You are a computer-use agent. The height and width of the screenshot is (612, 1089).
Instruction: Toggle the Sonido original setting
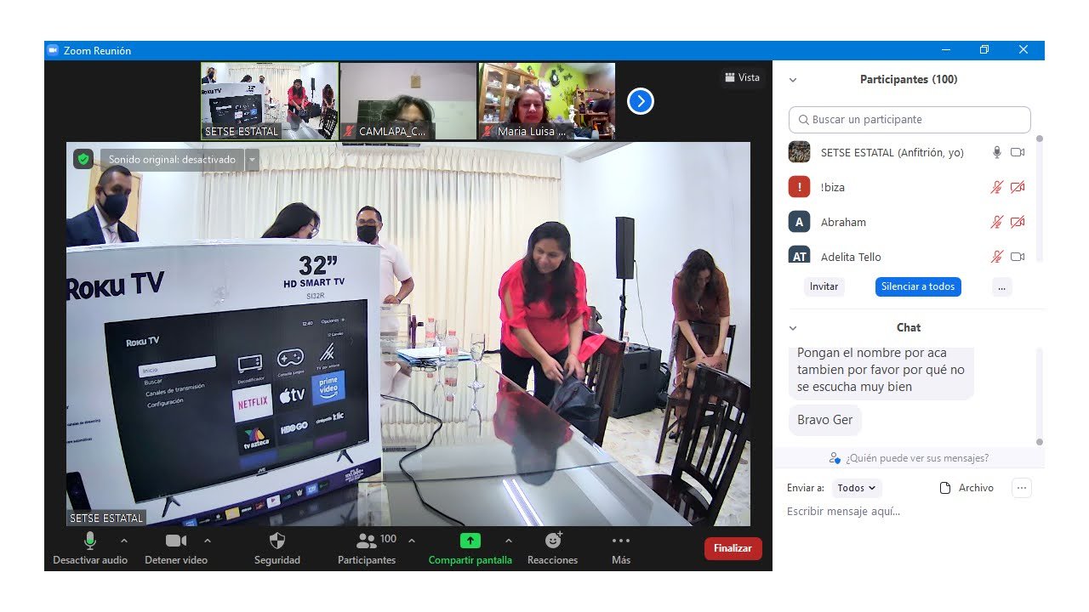point(172,159)
